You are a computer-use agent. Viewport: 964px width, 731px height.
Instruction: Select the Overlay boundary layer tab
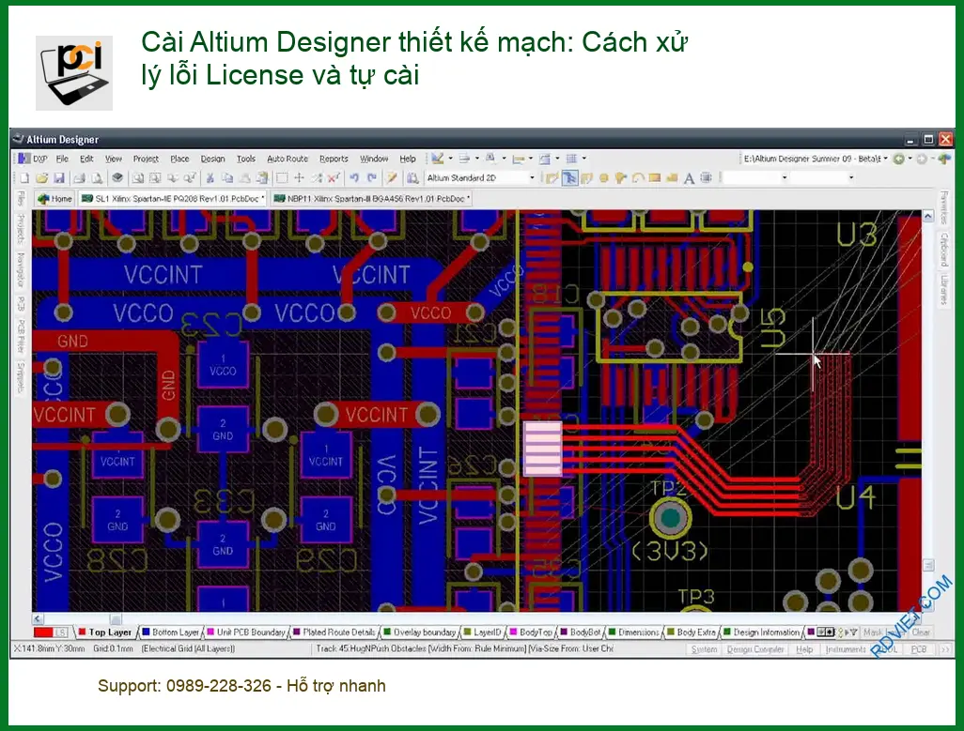420,632
